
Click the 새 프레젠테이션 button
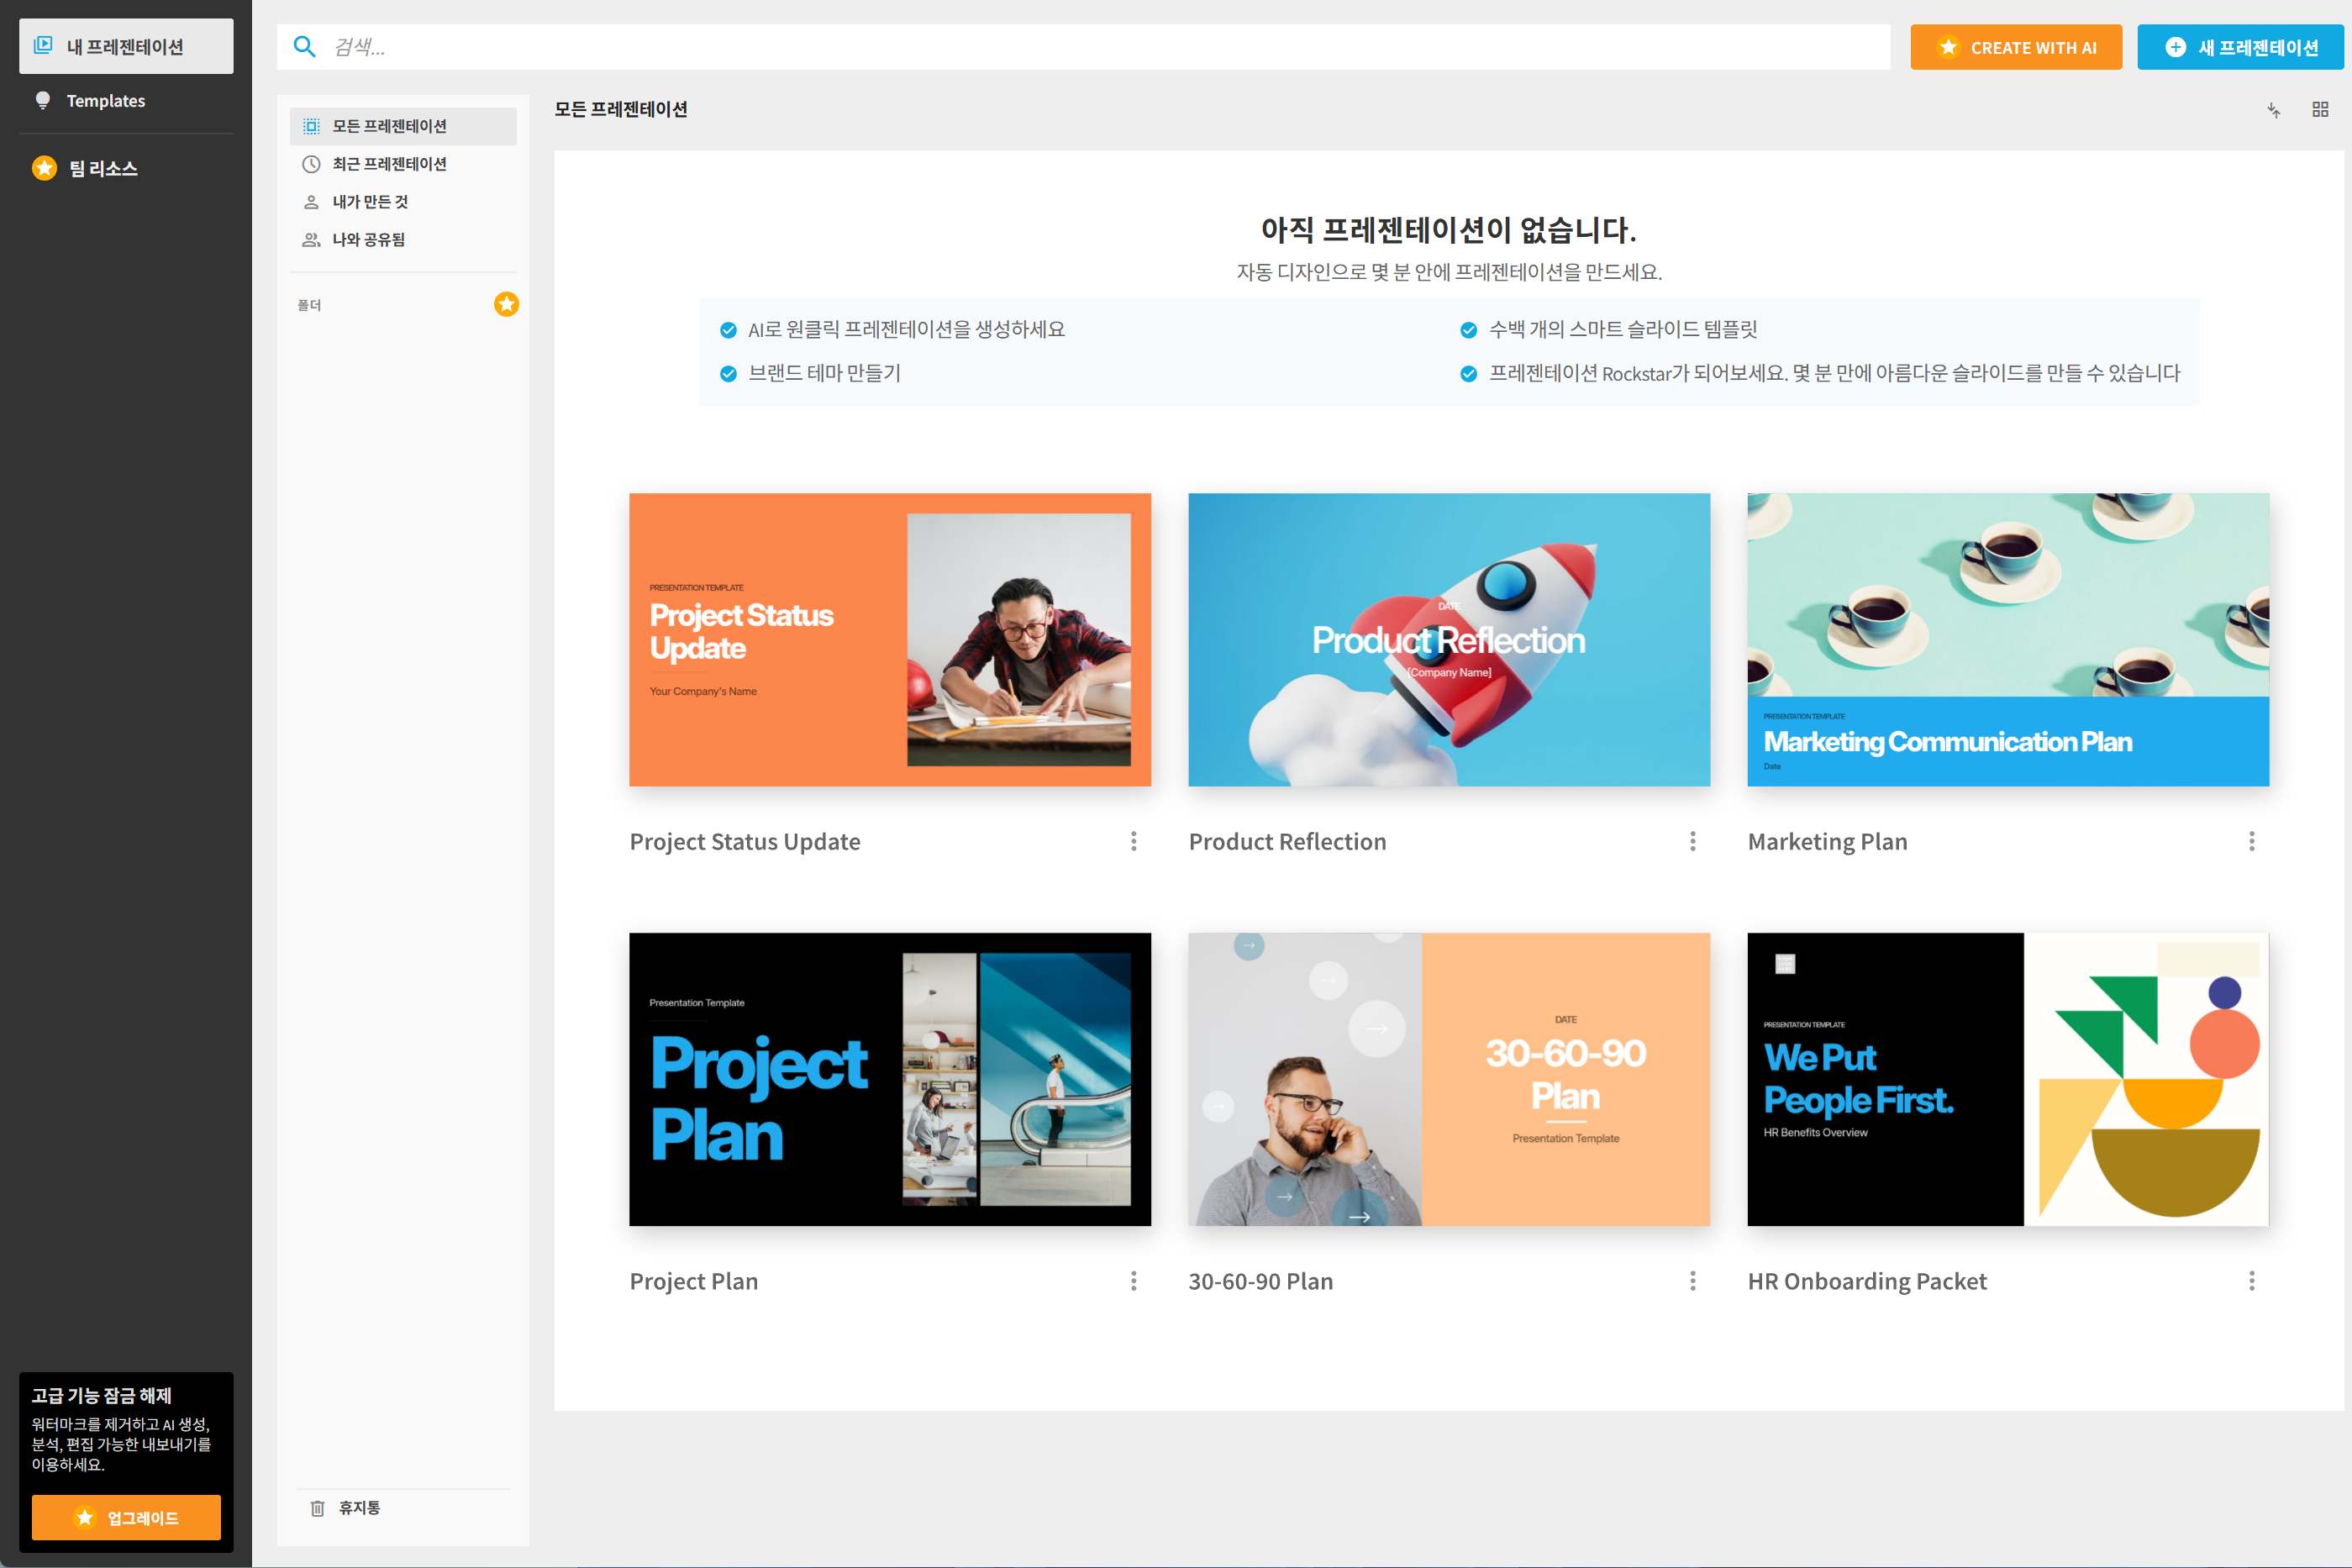[2240, 47]
